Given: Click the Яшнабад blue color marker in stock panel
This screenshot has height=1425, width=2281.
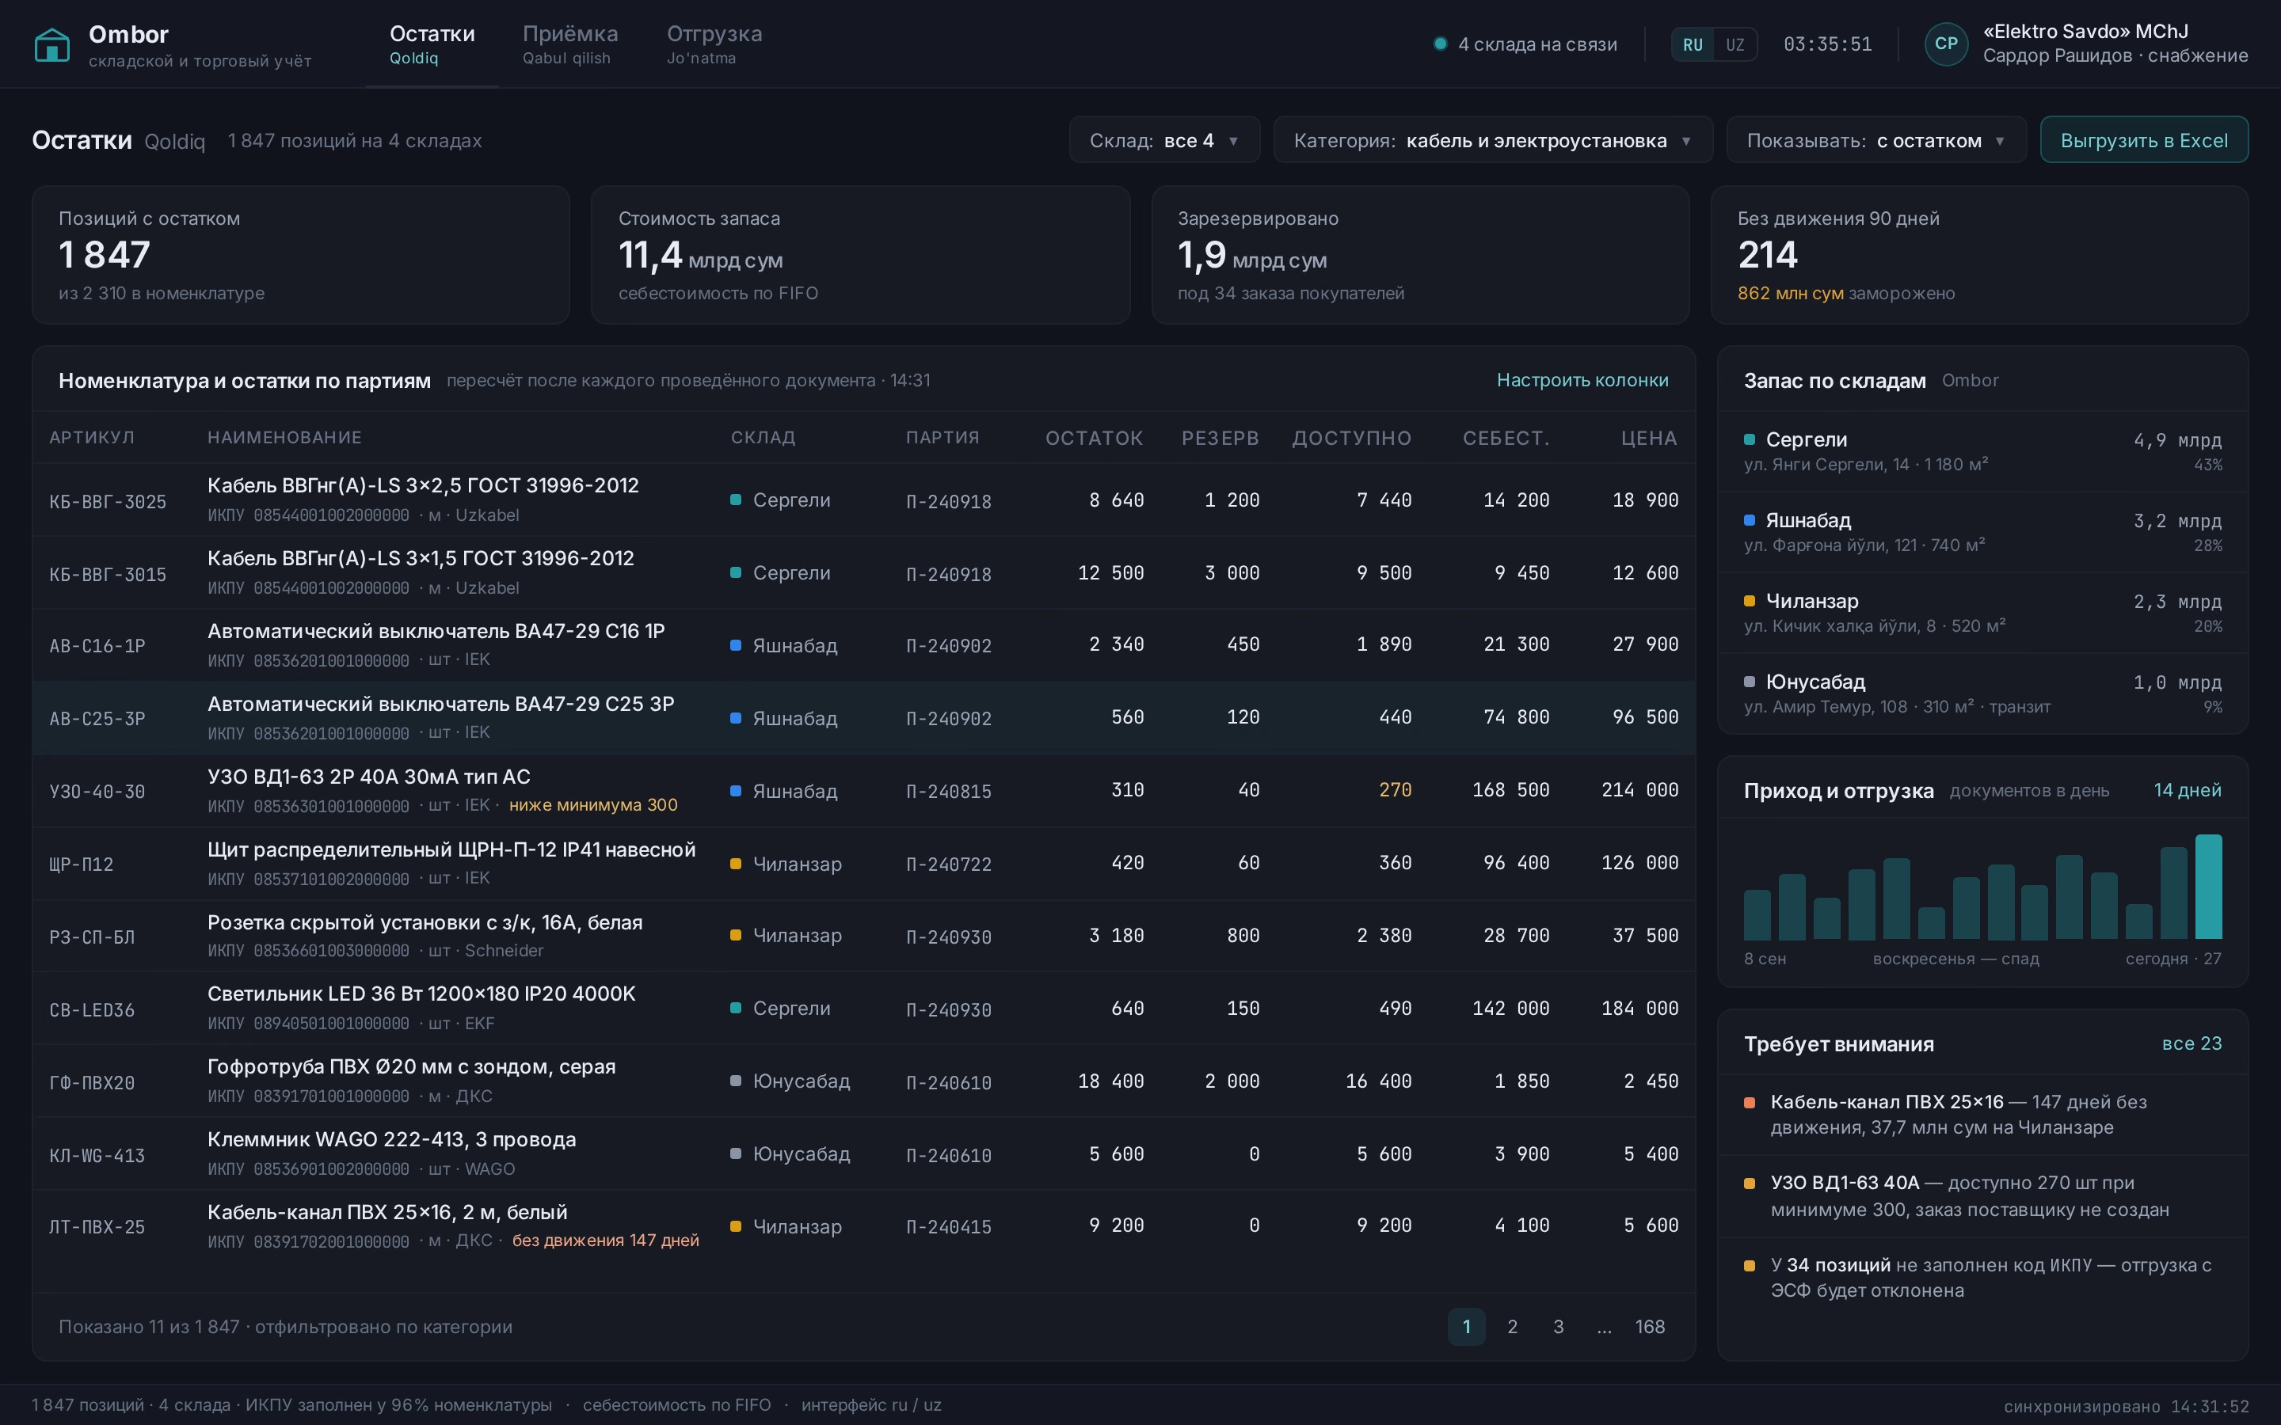Looking at the screenshot, I should point(1750,520).
